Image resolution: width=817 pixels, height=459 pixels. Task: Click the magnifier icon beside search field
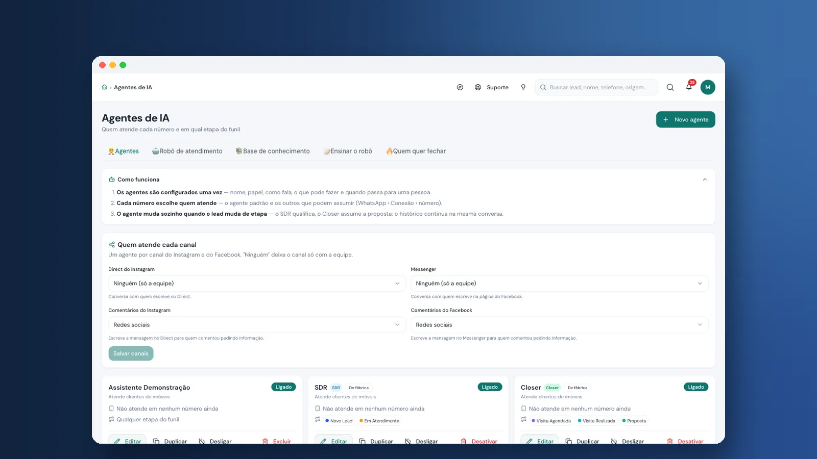(x=670, y=87)
